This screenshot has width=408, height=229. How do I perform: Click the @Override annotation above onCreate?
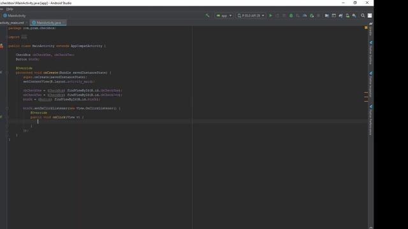point(24,68)
